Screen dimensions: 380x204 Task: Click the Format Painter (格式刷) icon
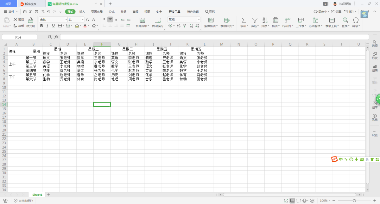coord(30,20)
